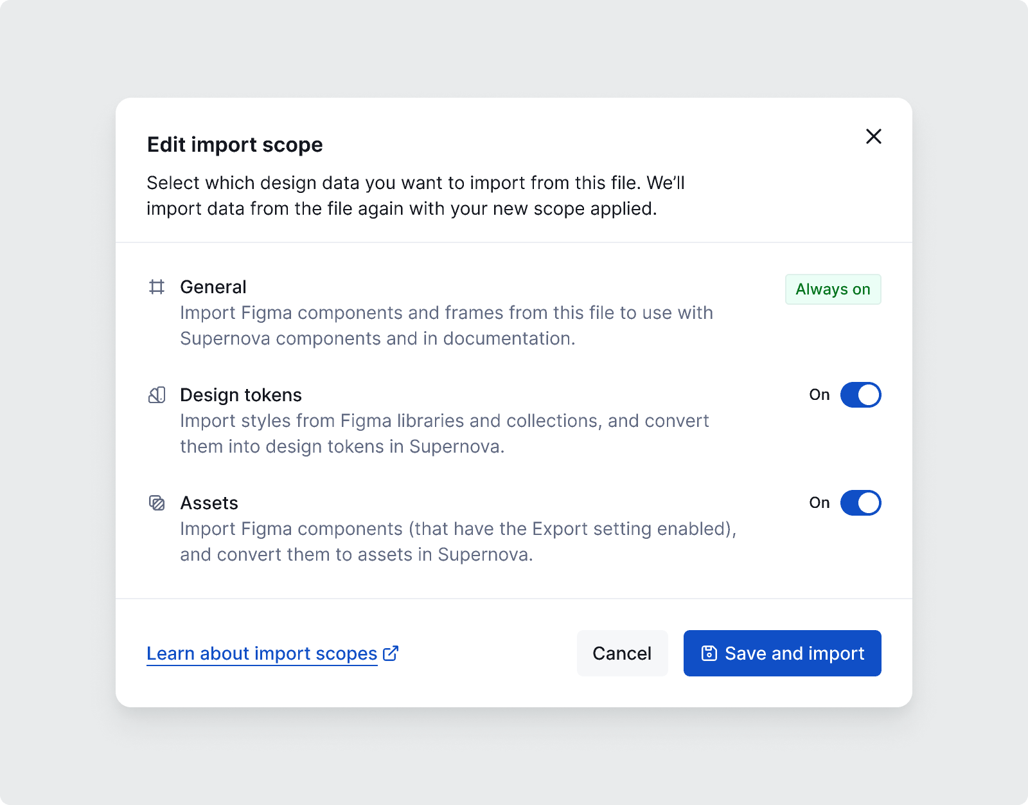1028x805 pixels.
Task: Click the Cancel button
Action: (x=621, y=653)
